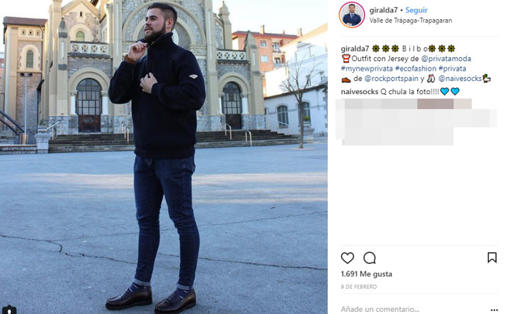Open giralda7 username in header
This screenshot has width=507, height=314.
coord(384,10)
